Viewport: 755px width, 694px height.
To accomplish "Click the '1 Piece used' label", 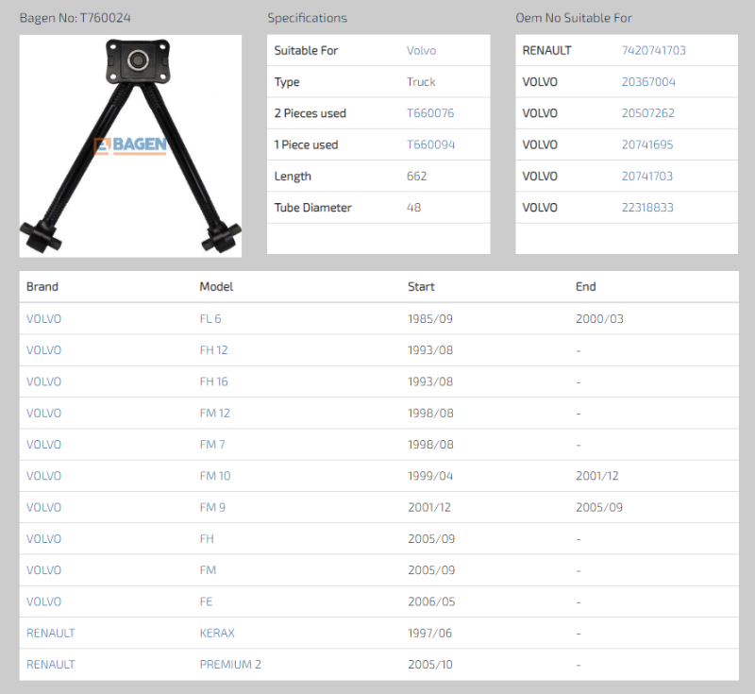I will tap(306, 144).
